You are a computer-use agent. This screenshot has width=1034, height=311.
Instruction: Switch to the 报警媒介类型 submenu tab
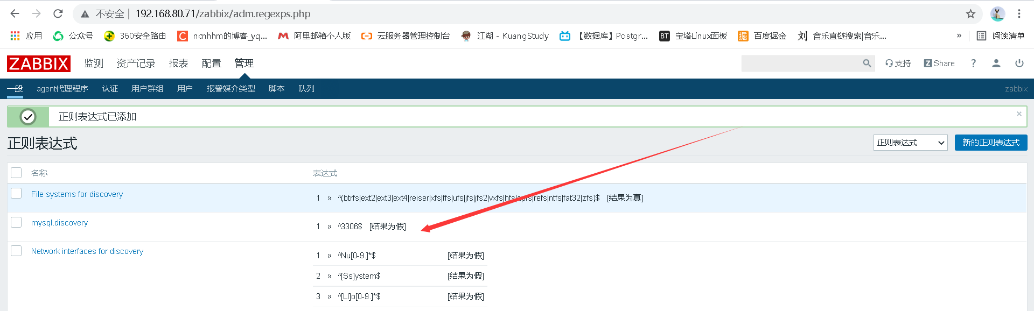231,89
